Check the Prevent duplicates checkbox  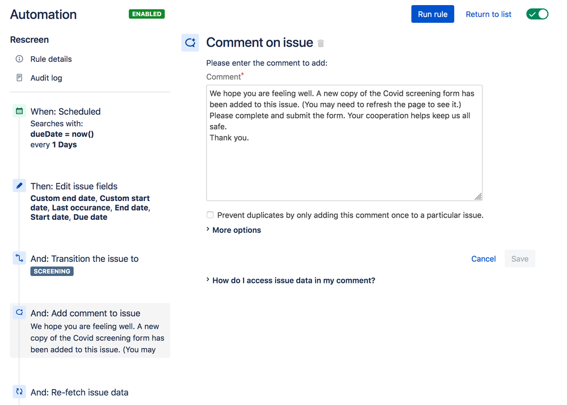[x=210, y=215]
